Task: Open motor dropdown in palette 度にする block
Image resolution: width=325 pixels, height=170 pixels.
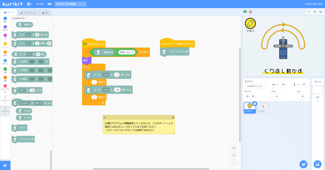Action: pyautogui.click(x=28, y=35)
